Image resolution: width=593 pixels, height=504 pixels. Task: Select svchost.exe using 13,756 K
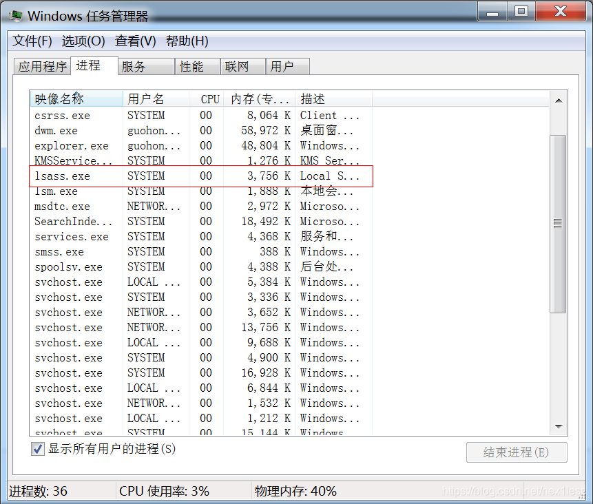tap(201, 328)
